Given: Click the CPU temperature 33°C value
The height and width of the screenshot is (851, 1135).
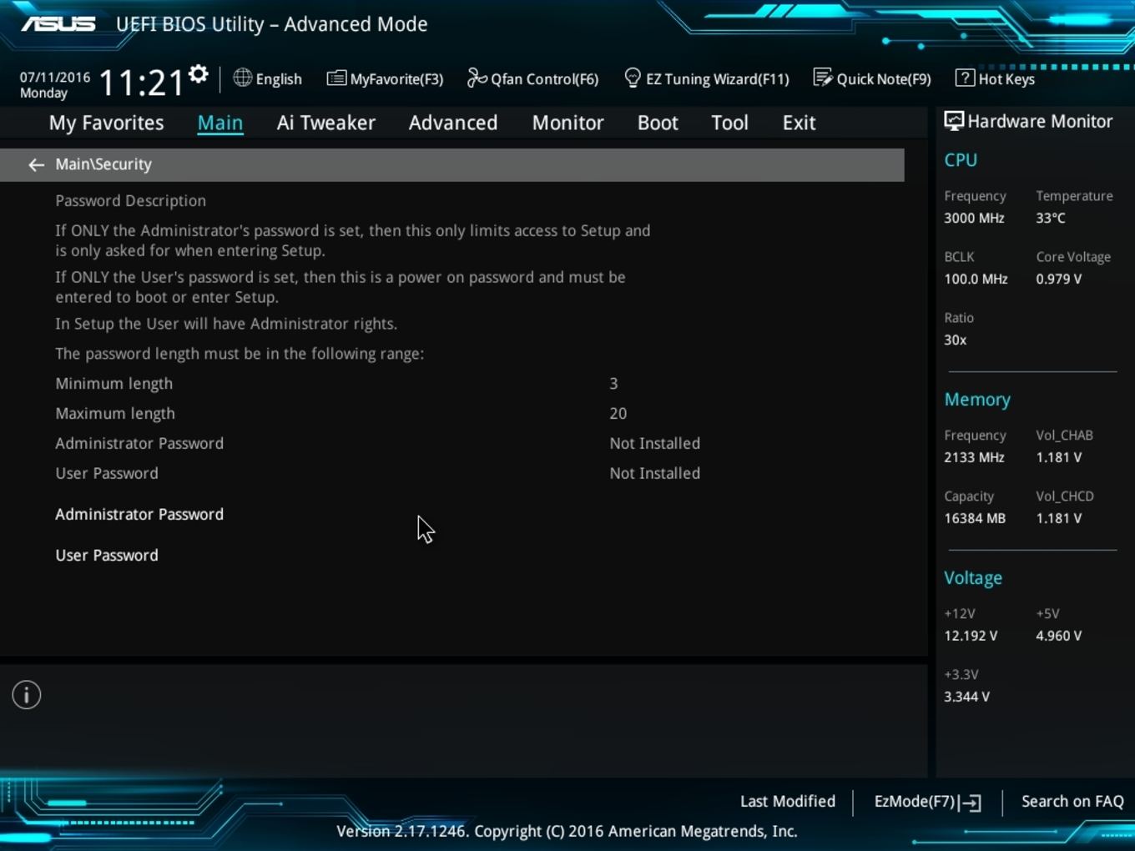Looking at the screenshot, I should click(1051, 218).
